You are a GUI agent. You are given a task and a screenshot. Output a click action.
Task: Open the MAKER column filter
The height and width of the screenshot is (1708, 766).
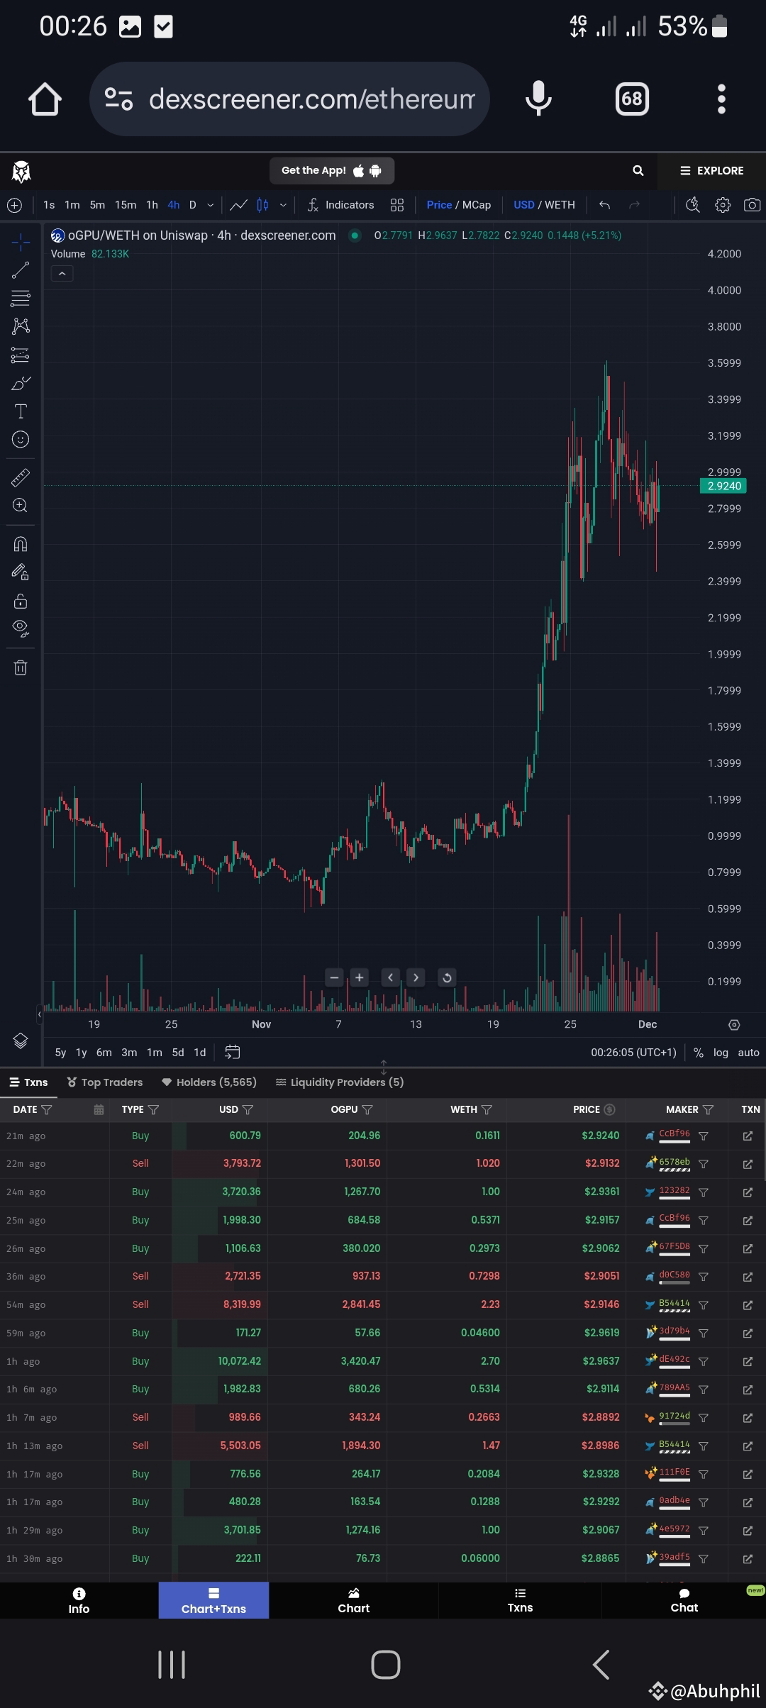pyautogui.click(x=708, y=1110)
